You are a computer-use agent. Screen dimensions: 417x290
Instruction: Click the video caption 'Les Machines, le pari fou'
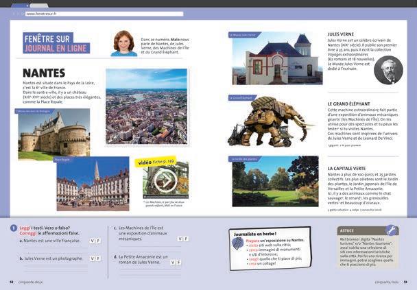click(x=165, y=204)
